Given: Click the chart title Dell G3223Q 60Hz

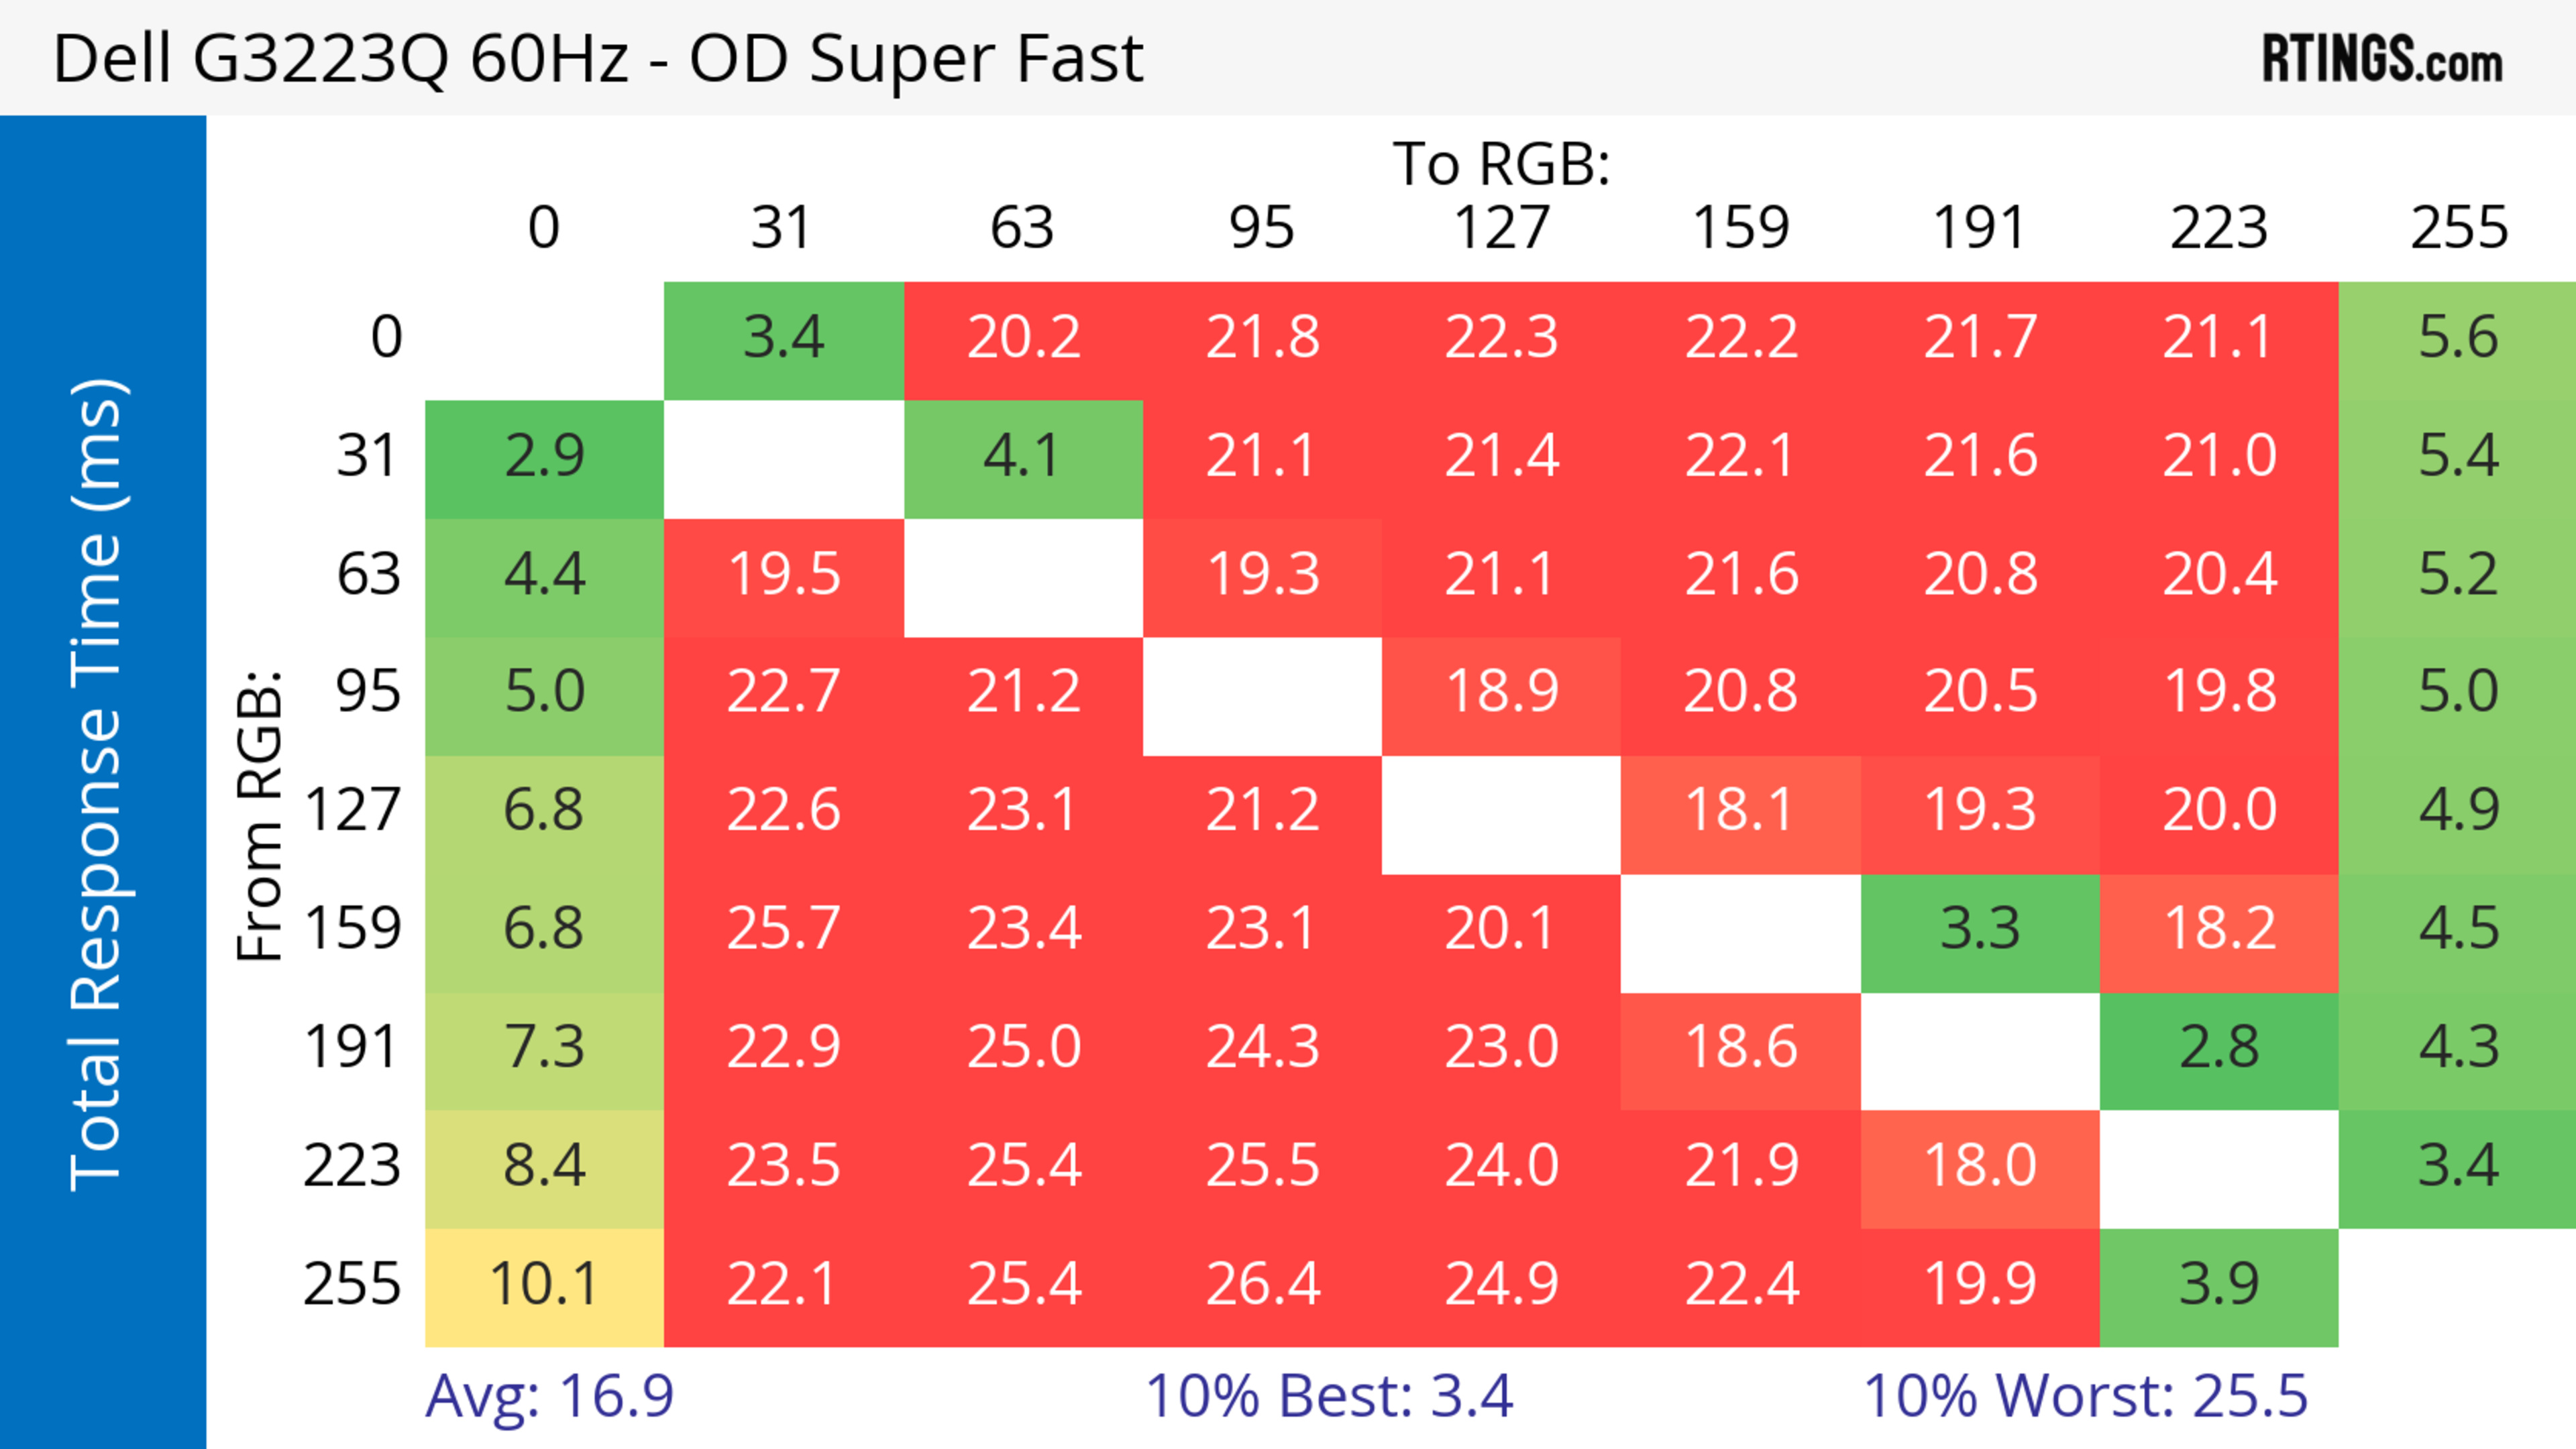Looking at the screenshot, I should point(597,59).
